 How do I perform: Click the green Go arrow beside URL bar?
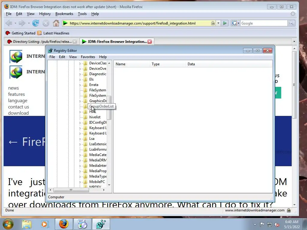225,23
